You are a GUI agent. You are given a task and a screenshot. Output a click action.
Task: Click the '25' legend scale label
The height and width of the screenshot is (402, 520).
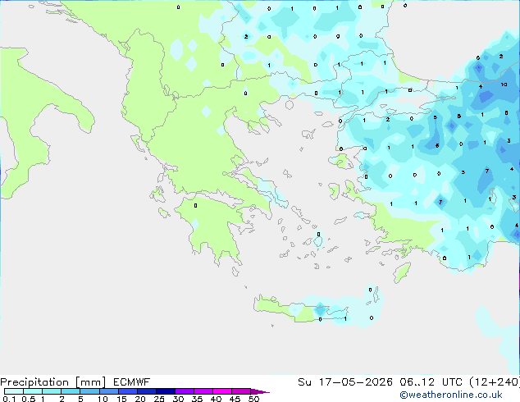159,399
